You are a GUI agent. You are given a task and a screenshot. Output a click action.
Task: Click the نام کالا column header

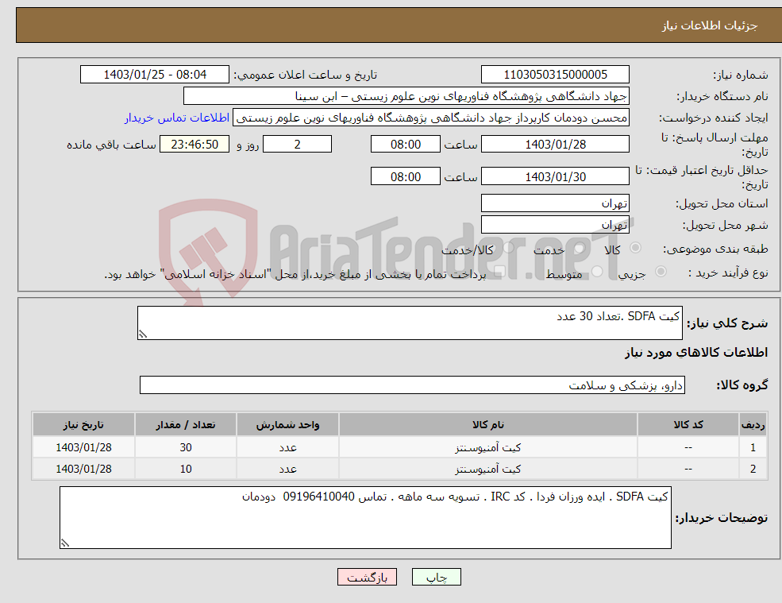488,425
